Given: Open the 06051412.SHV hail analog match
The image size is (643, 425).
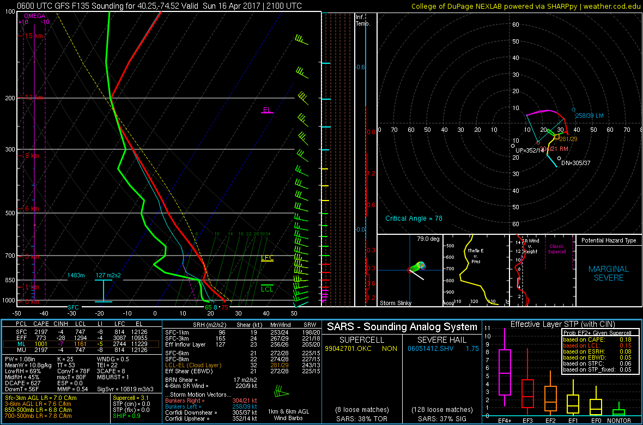Looking at the screenshot, I should (x=430, y=348).
